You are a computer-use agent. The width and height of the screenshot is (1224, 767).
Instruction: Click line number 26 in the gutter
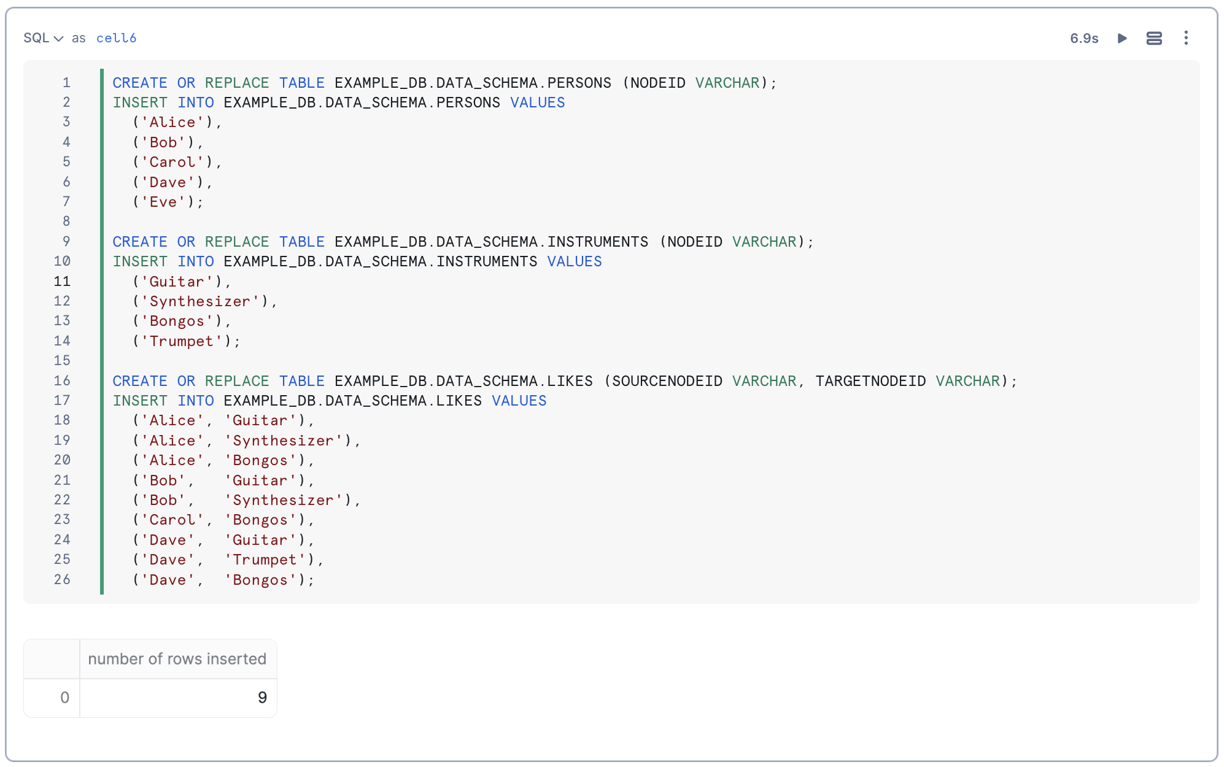62,580
